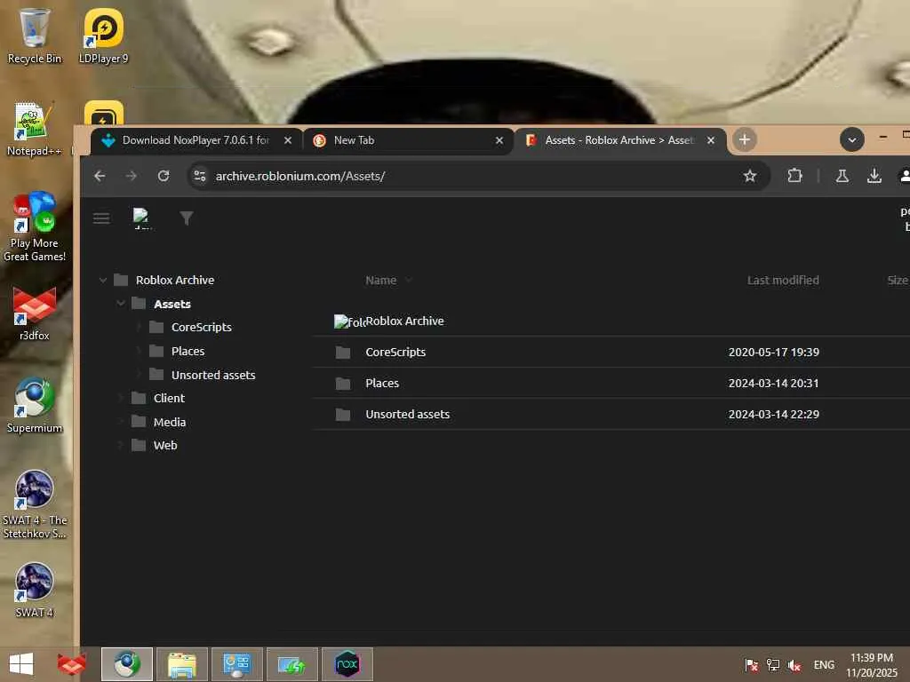This screenshot has width=910, height=682.
Task: Go up to Roblox Archive parent link
Action: pos(404,321)
